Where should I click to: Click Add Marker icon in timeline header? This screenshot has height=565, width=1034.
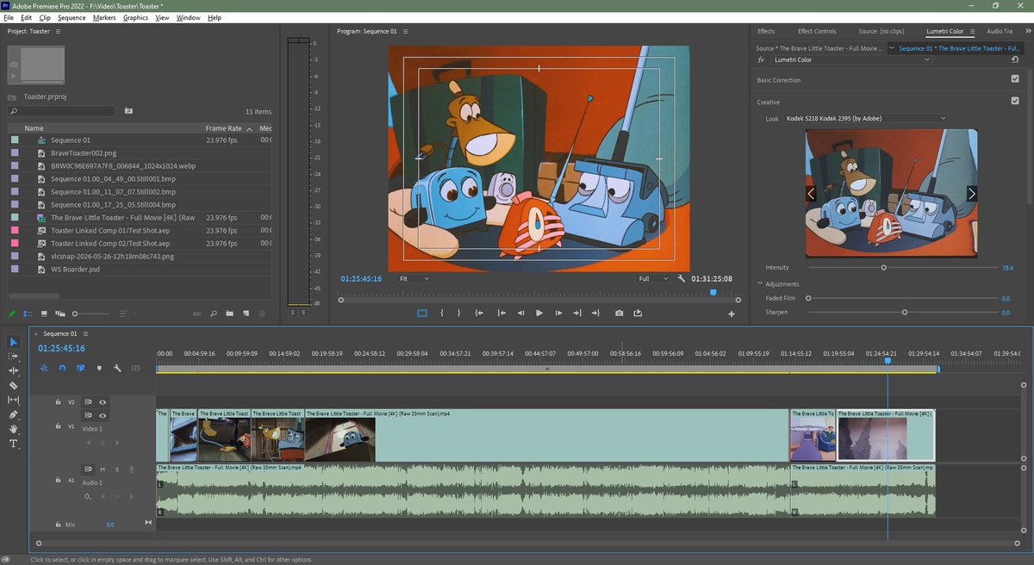click(99, 368)
